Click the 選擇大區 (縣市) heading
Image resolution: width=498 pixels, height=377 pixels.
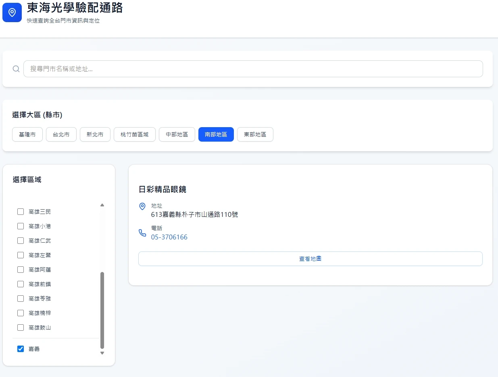click(37, 115)
